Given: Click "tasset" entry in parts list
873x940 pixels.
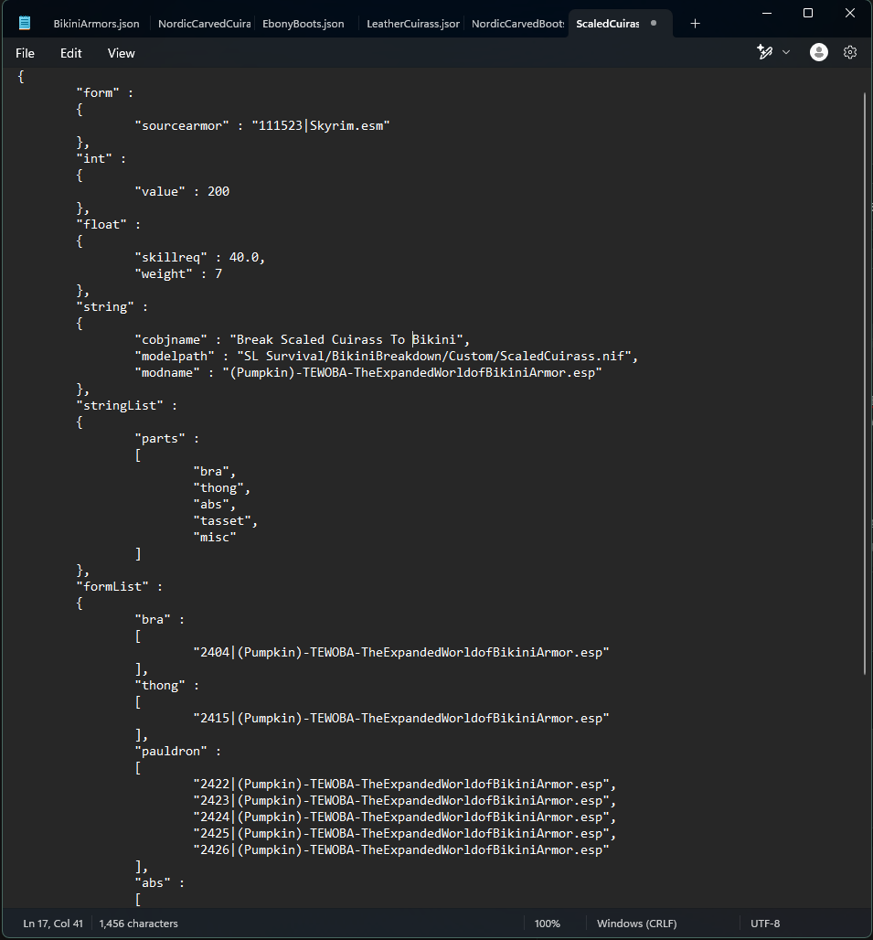Looking at the screenshot, I should [222, 521].
